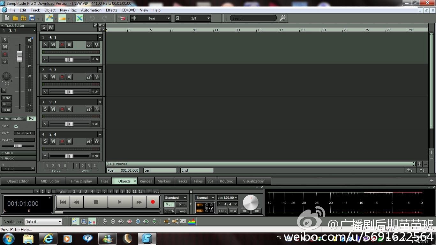Click the Windows Start orb
436x245 pixels.
9,238
